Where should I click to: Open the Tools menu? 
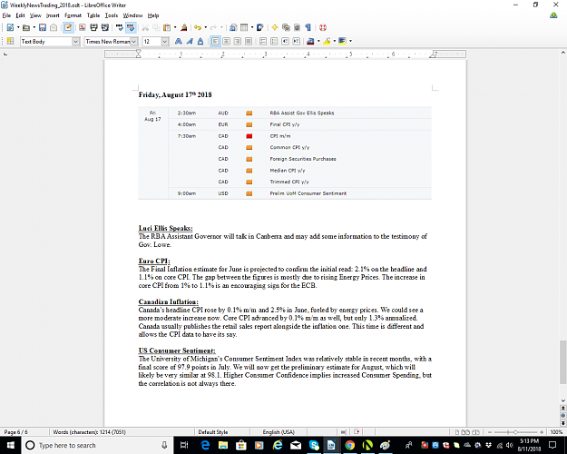[112, 15]
